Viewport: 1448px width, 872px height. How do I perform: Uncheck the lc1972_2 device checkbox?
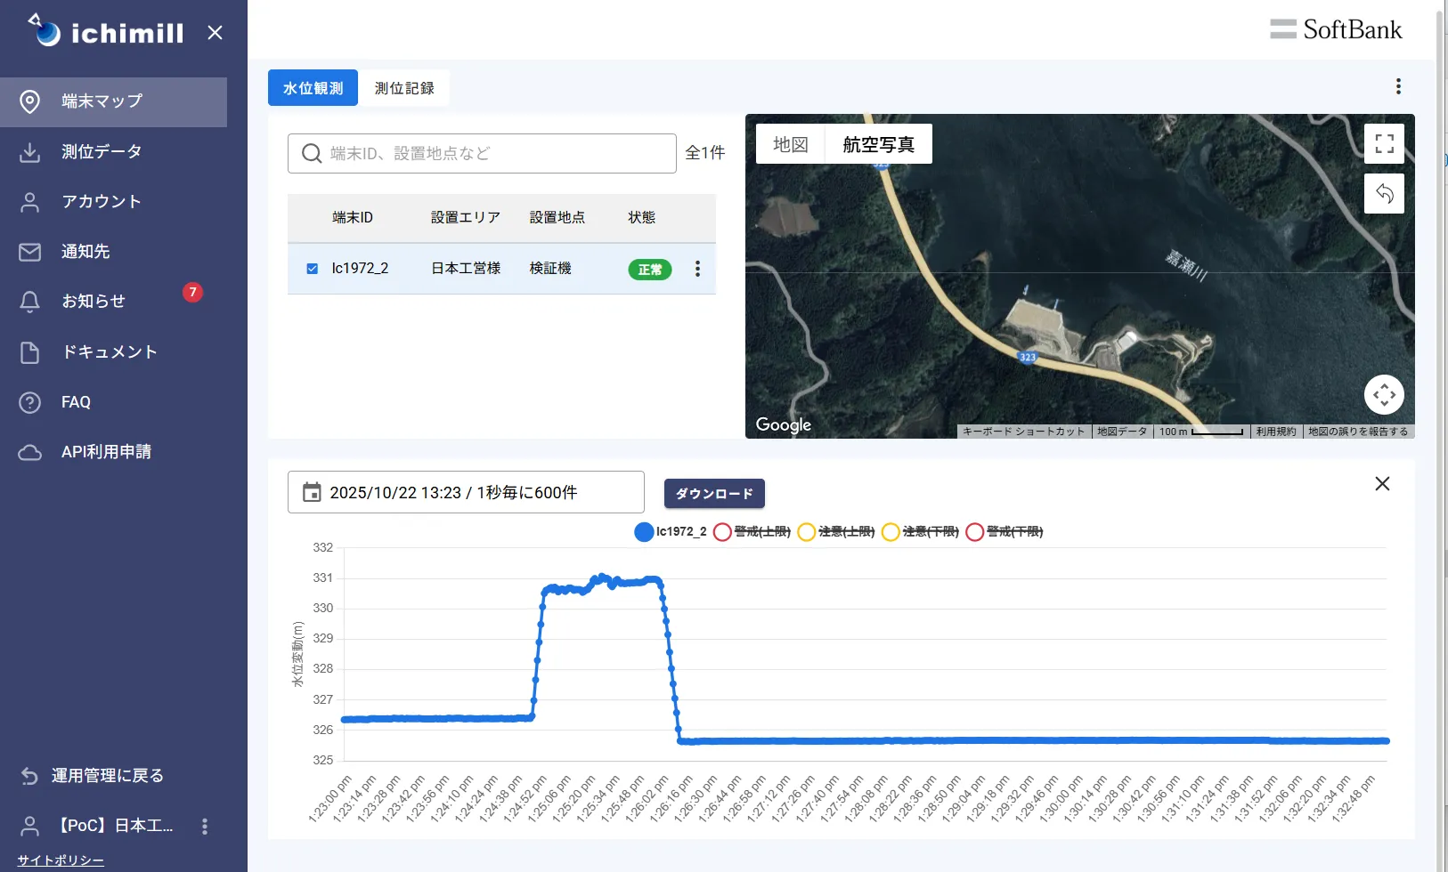tap(313, 269)
